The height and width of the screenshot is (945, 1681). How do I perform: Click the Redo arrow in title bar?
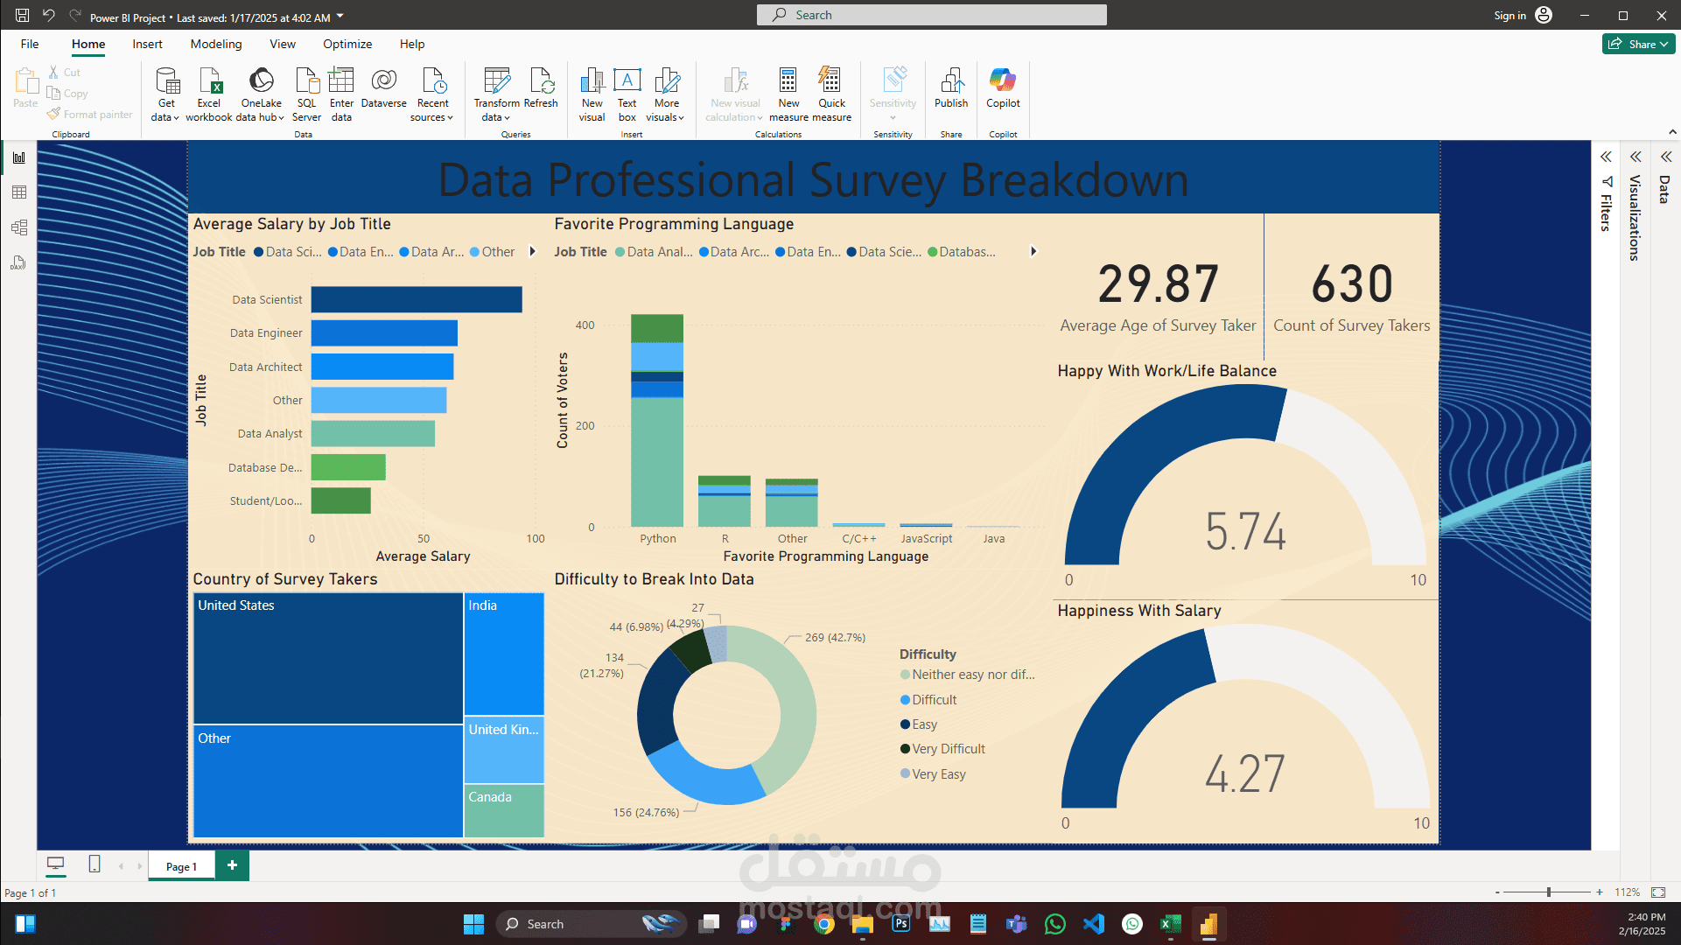click(75, 16)
